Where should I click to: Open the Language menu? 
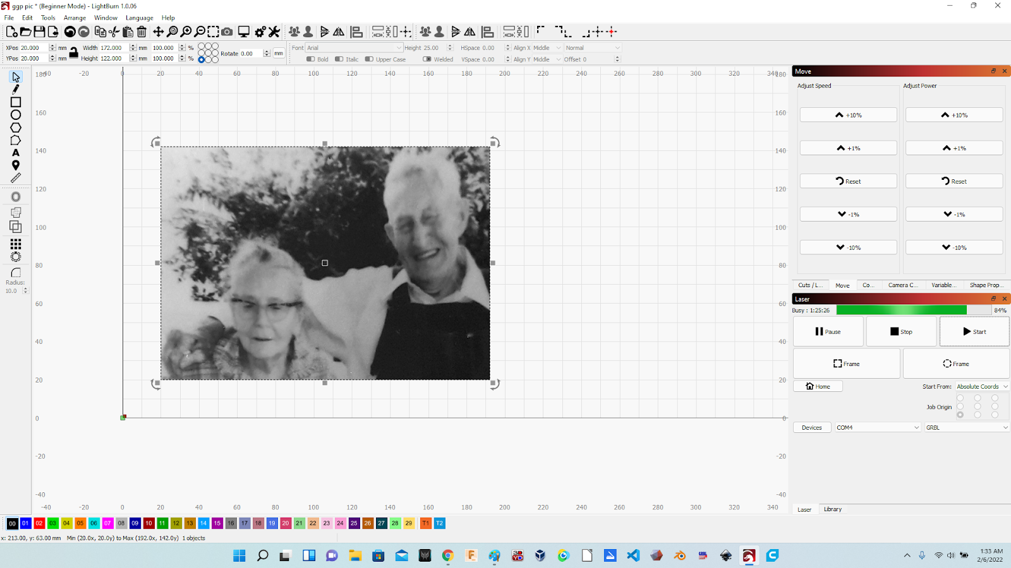coord(139,18)
